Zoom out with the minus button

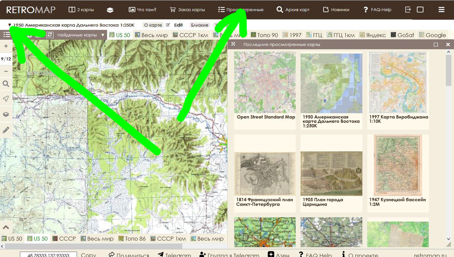click(6, 71)
